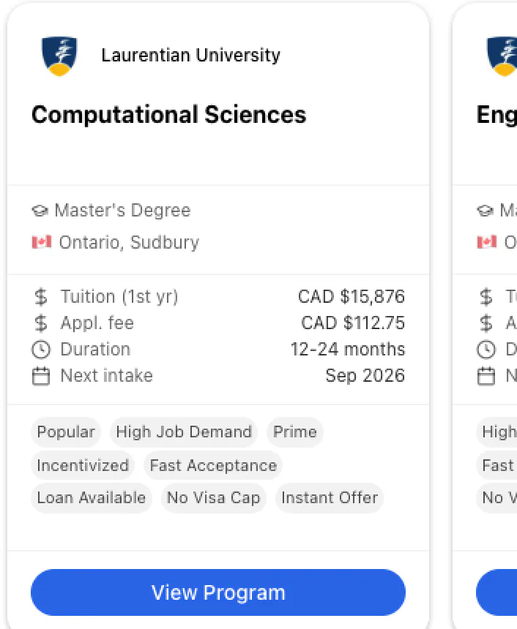The width and height of the screenshot is (517, 629).
Task: Click the View Program button
Action: click(217, 592)
